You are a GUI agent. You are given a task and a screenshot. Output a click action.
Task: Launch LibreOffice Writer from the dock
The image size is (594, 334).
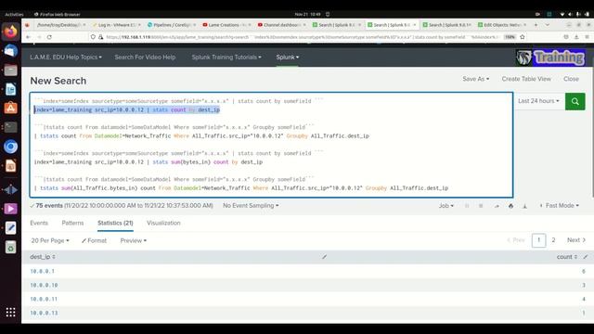pos(10,89)
